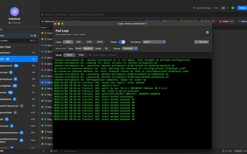The width and height of the screenshot is (247, 154).
Task: Click the KubeDesk cube logo icon
Action: click(x=15, y=12)
